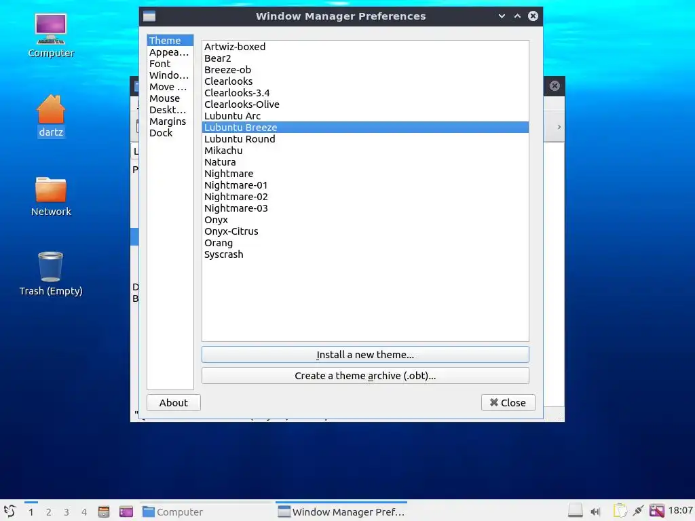Select the Onyx theme
The width and height of the screenshot is (695, 521).
point(365,219)
